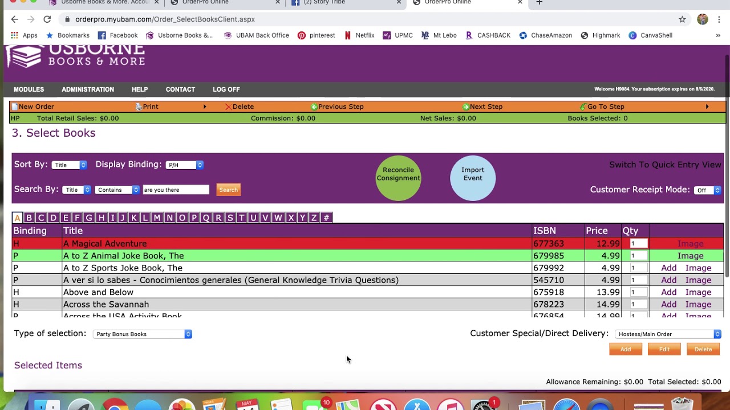This screenshot has width=730, height=410.
Task: Open the Search By Title dropdown
Action: [x=76, y=190]
